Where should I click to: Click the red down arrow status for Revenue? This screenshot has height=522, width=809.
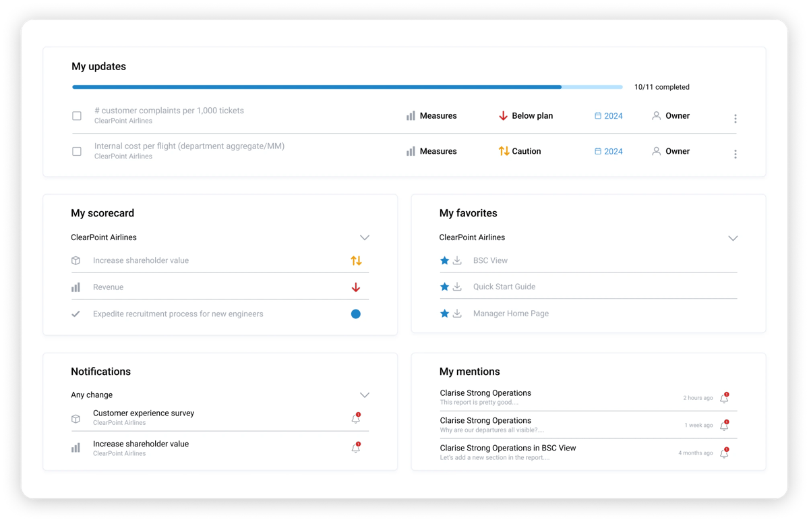point(356,287)
